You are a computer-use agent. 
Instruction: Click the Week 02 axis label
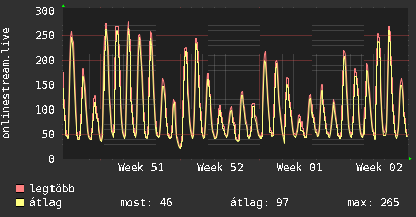click(x=379, y=168)
